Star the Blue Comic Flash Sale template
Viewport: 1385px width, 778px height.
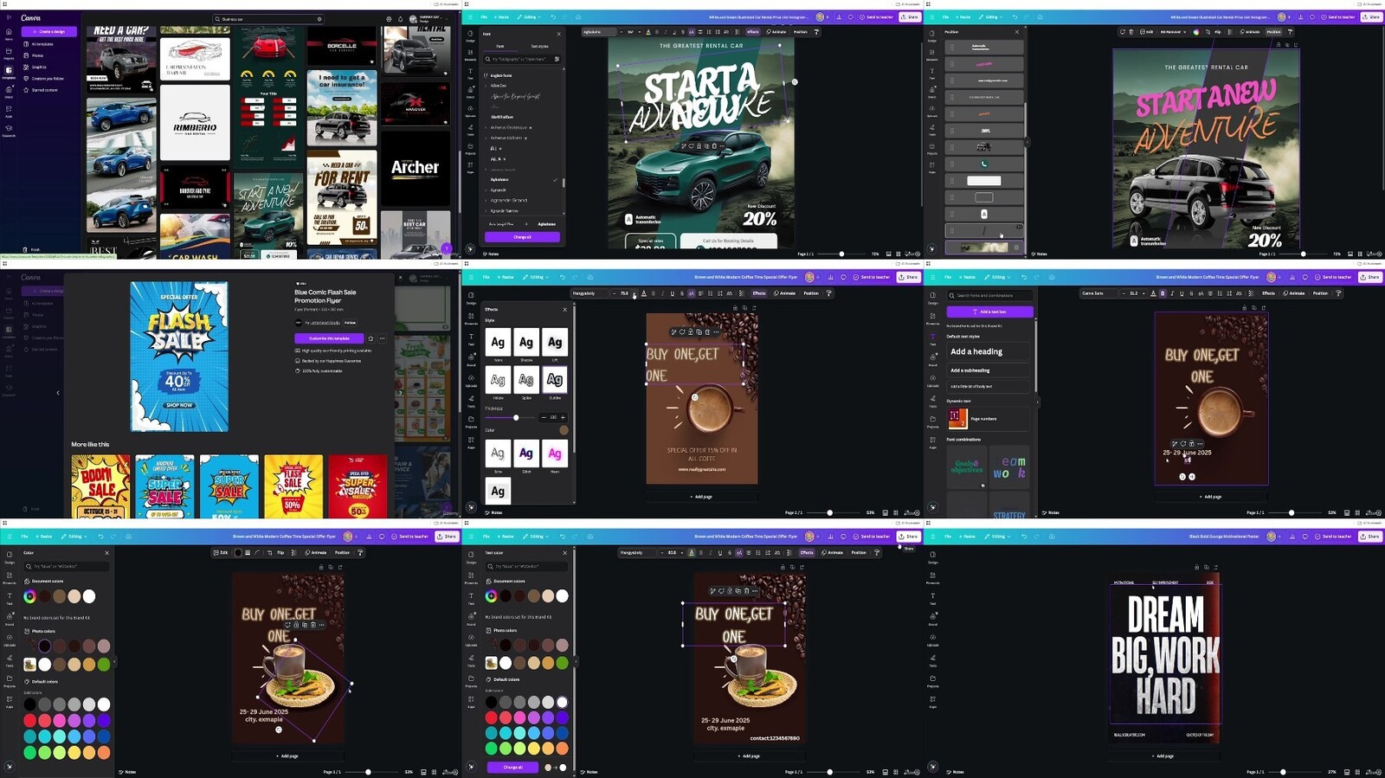(x=370, y=338)
